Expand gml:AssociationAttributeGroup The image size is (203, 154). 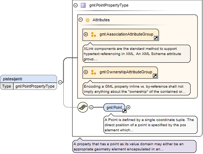coord(86,34)
